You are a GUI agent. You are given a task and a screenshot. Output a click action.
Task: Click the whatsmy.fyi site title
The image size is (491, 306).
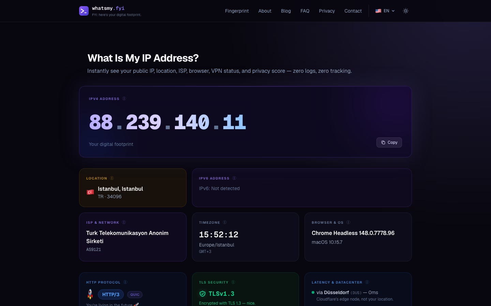tap(108, 8)
